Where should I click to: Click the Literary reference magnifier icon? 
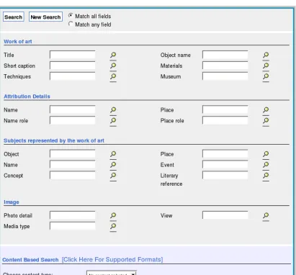coord(266,176)
